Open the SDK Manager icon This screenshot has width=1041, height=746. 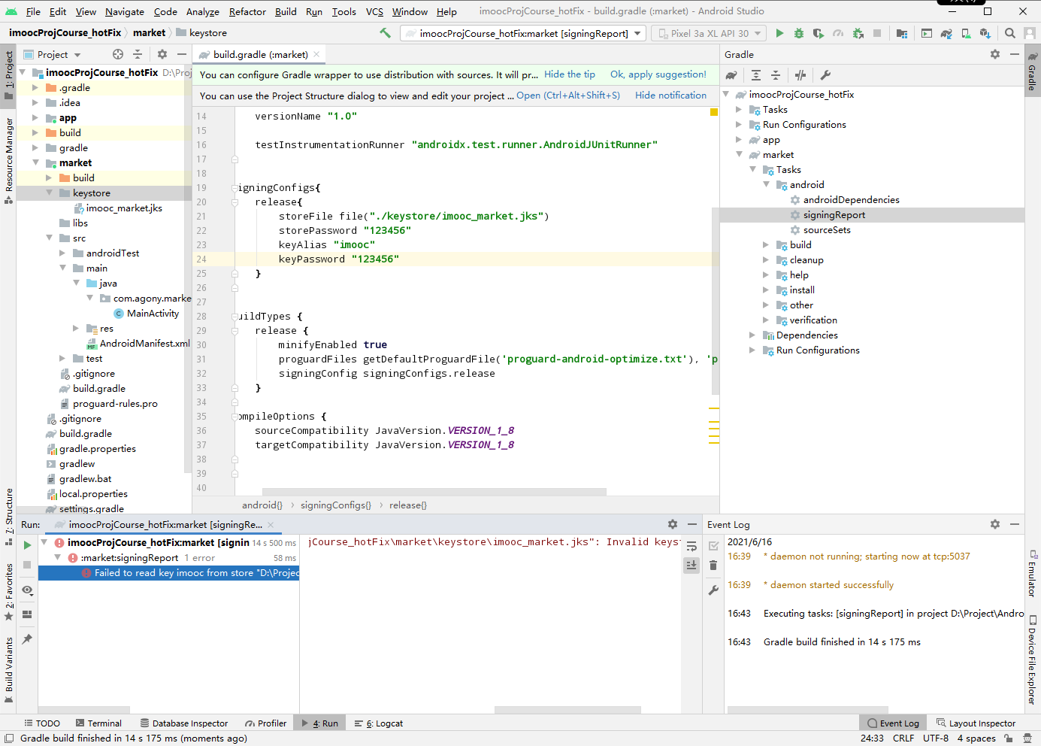985,33
